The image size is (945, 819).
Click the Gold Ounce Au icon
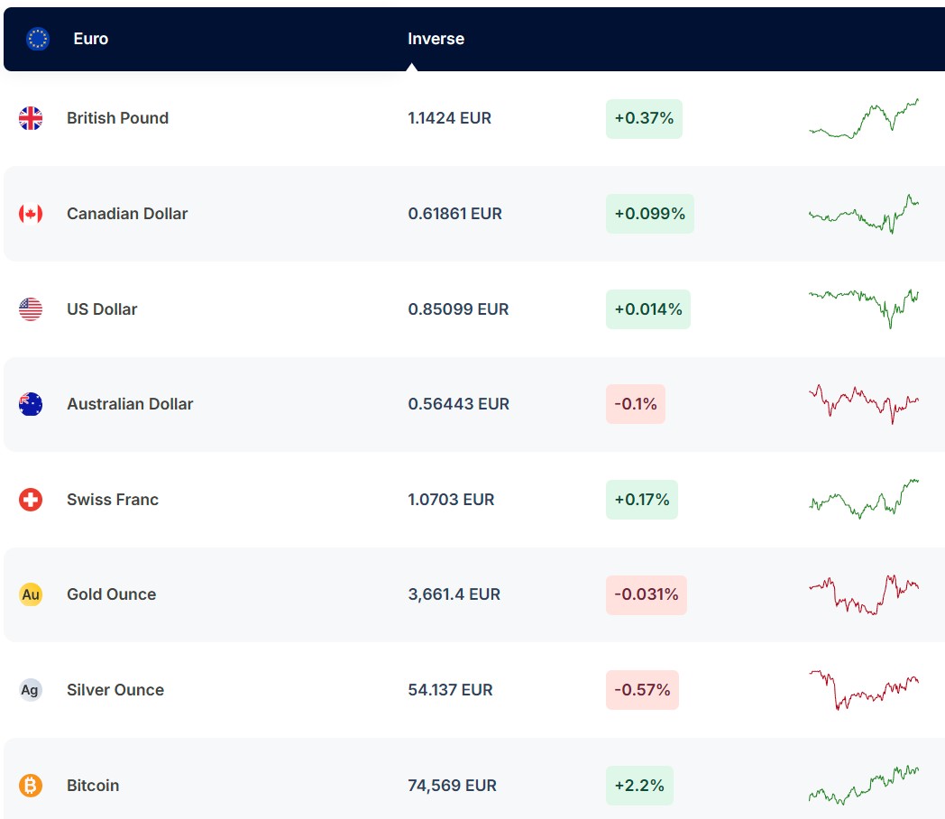(31, 594)
